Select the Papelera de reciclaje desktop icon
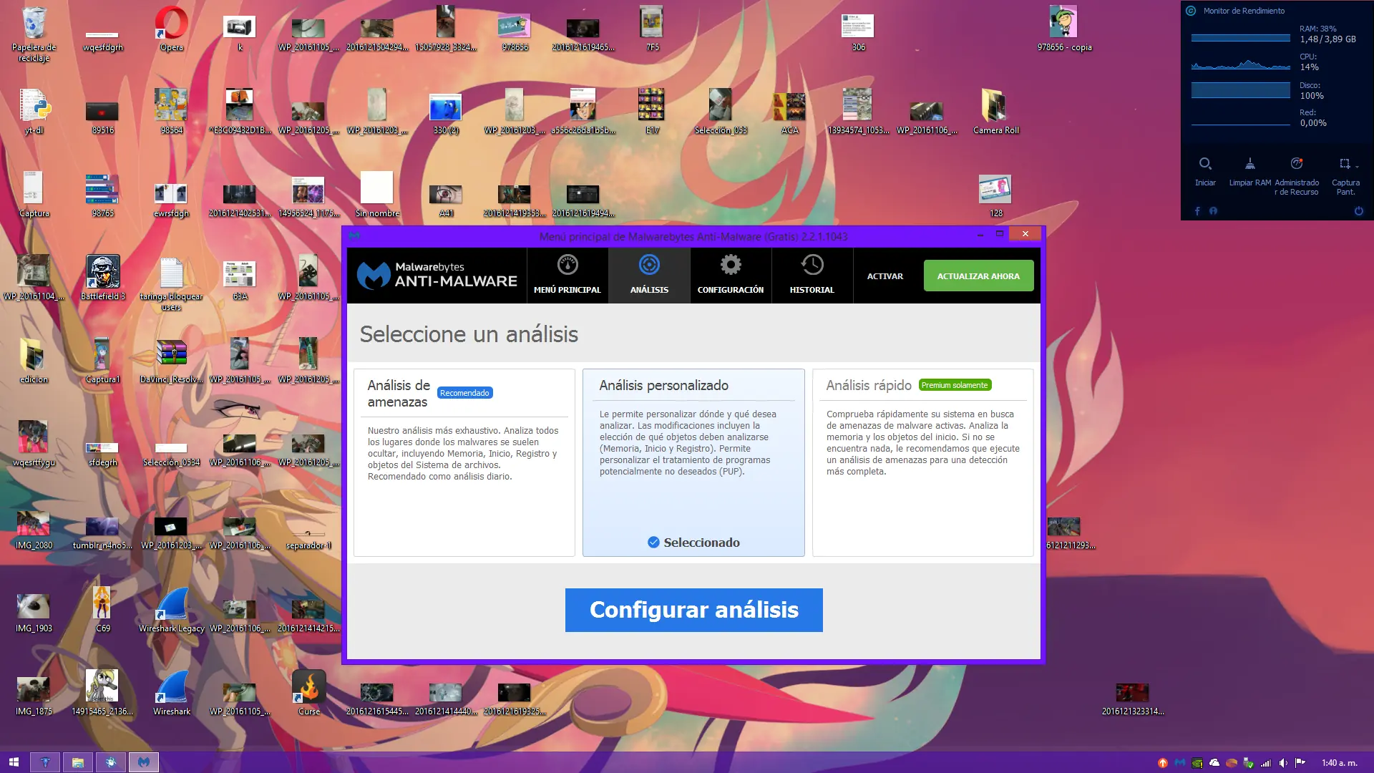Viewport: 1374px width, 773px height. [x=34, y=34]
